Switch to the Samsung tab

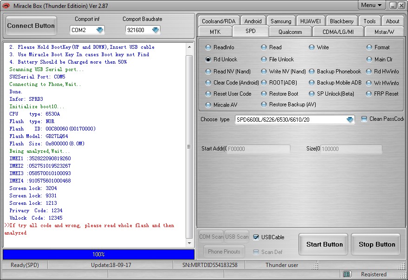(x=281, y=21)
